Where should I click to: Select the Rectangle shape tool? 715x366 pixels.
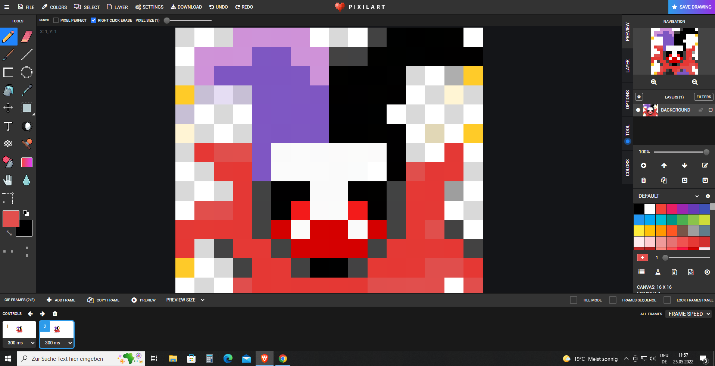(x=9, y=72)
